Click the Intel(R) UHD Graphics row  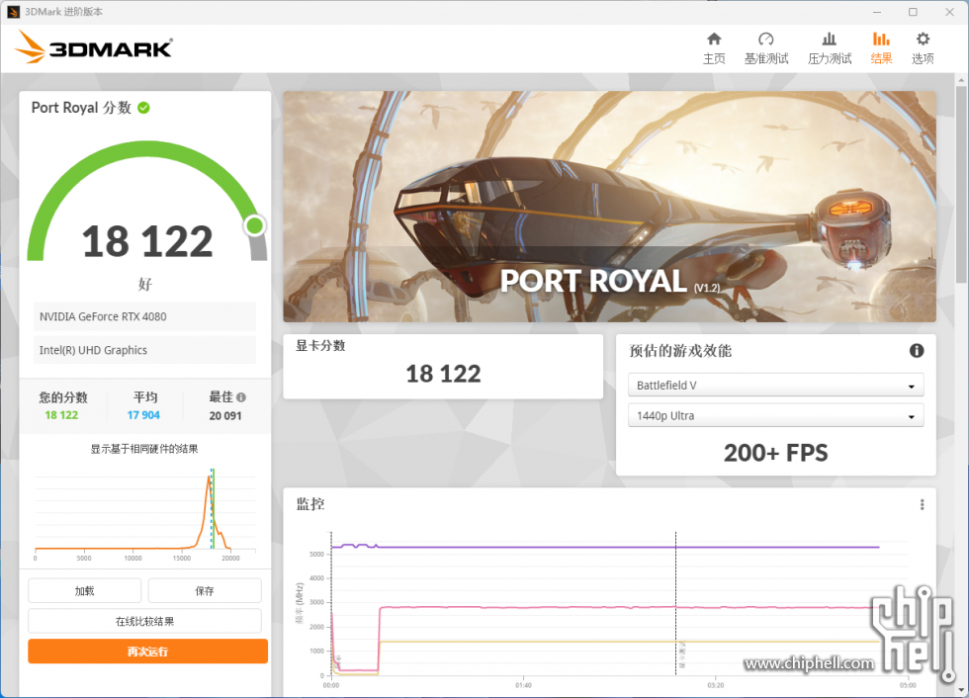[144, 350]
